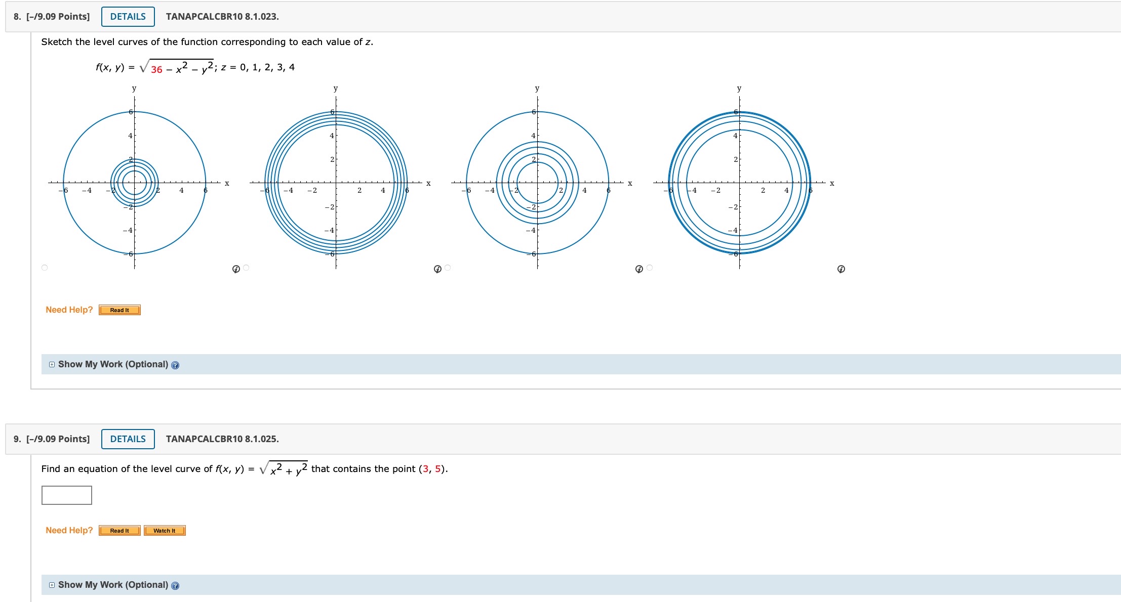Select the radio button for the fourth graph
The height and width of the screenshot is (602, 1121).
pyautogui.click(x=650, y=267)
